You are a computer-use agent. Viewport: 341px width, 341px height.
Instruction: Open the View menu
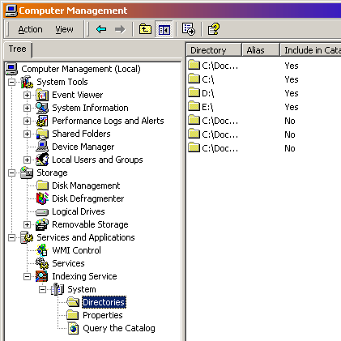[x=64, y=29]
